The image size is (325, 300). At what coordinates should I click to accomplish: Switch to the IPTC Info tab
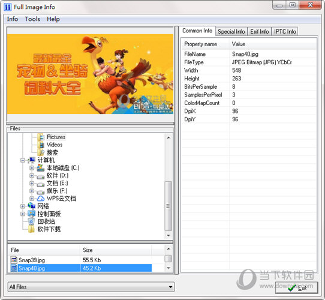point(285,32)
